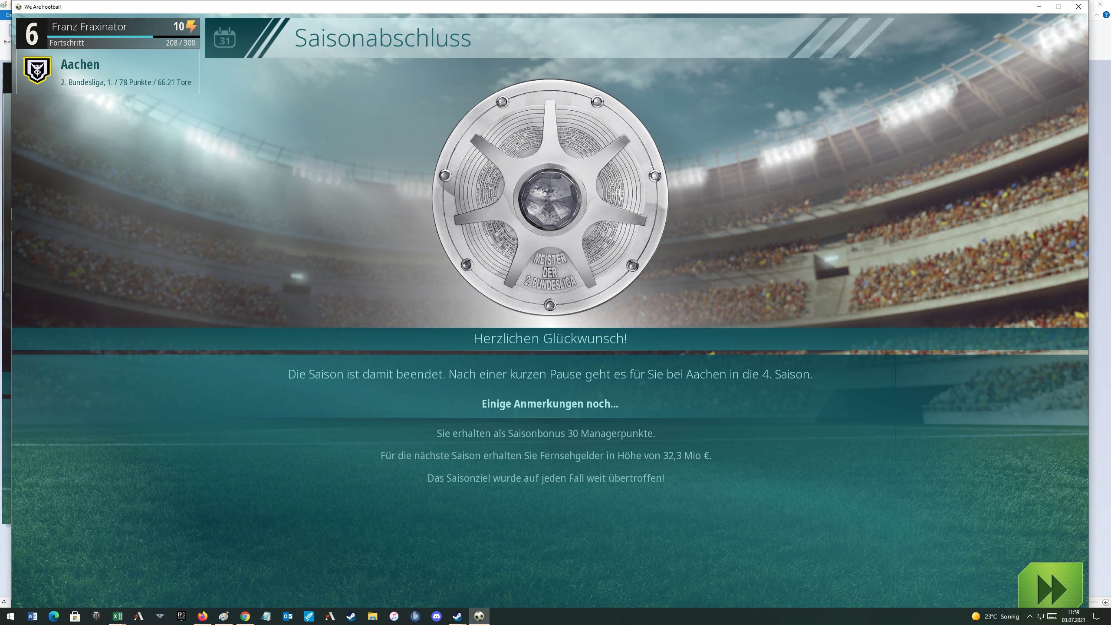Viewport: 1111px width, 625px height.
Task: Launch Epic Games from the taskbar
Action: tap(181, 616)
